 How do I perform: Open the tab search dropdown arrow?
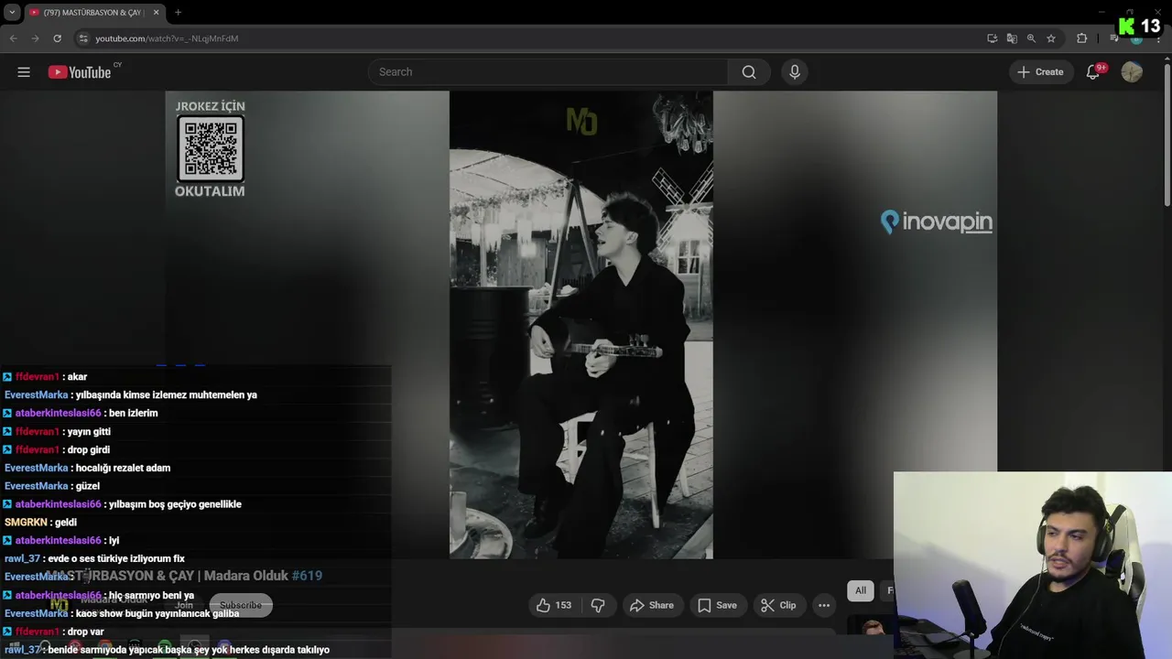12,12
